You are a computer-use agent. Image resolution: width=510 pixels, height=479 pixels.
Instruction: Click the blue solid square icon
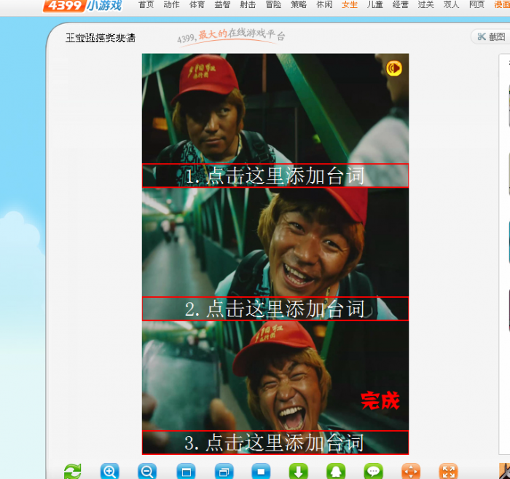click(x=261, y=471)
